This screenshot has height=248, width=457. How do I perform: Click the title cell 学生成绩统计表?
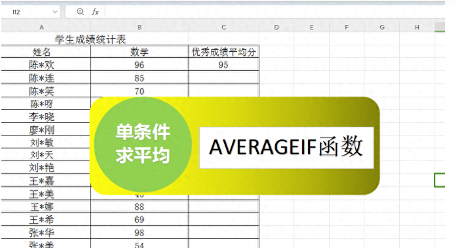[91, 39]
